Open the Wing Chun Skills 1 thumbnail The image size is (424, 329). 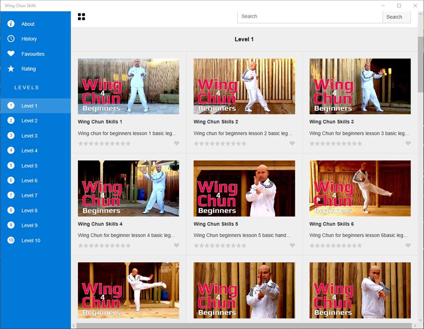tap(128, 86)
